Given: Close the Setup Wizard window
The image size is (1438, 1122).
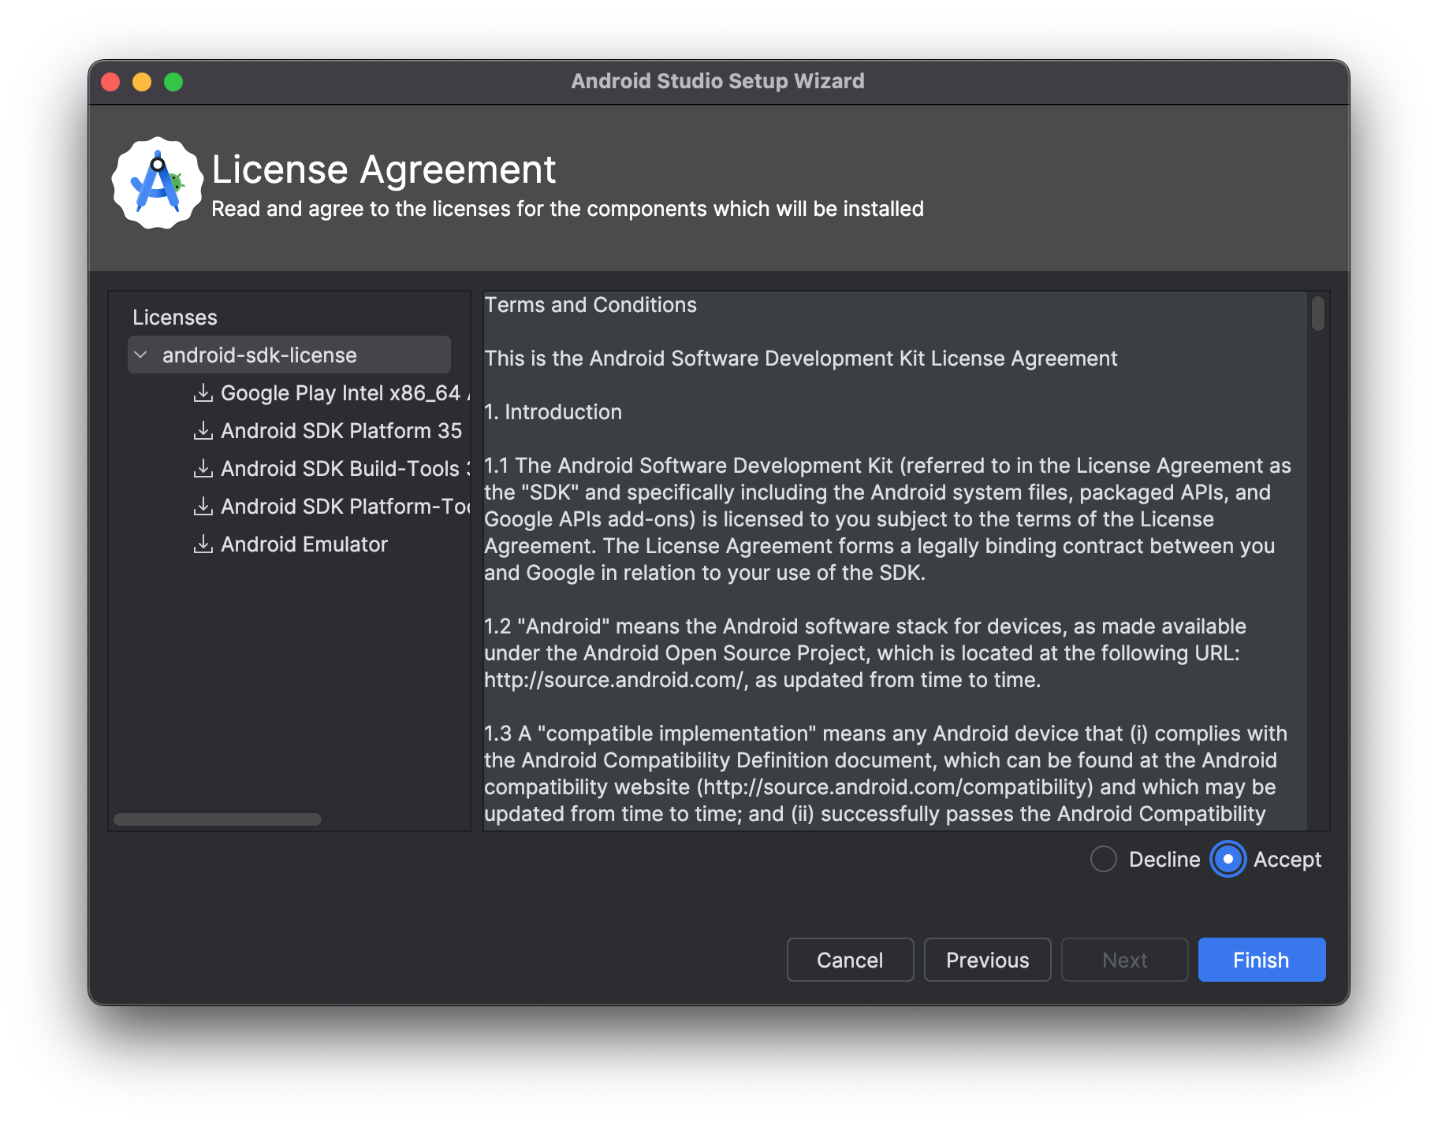Looking at the screenshot, I should 110,82.
